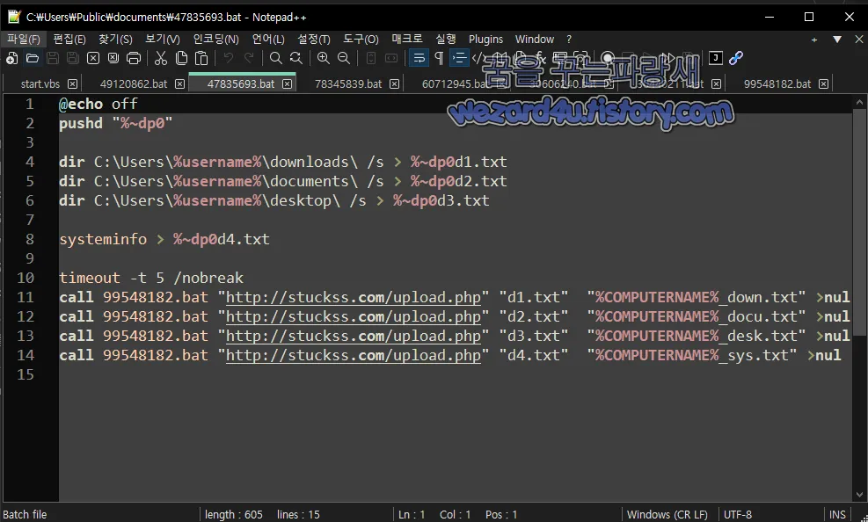
Task: Switch to the 78345839.bat tab
Action: pyautogui.click(x=348, y=84)
